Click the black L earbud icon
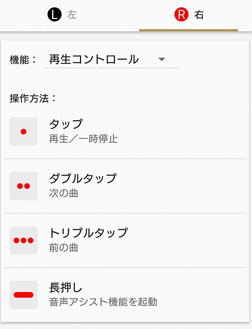 54,14
